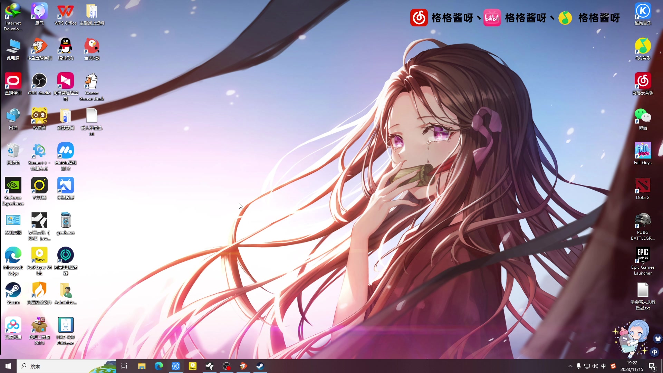Open Sogou input method tray icon
The image size is (663, 373).
(613, 366)
